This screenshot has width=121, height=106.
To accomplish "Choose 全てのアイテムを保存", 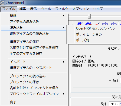I will pos(34,54).
